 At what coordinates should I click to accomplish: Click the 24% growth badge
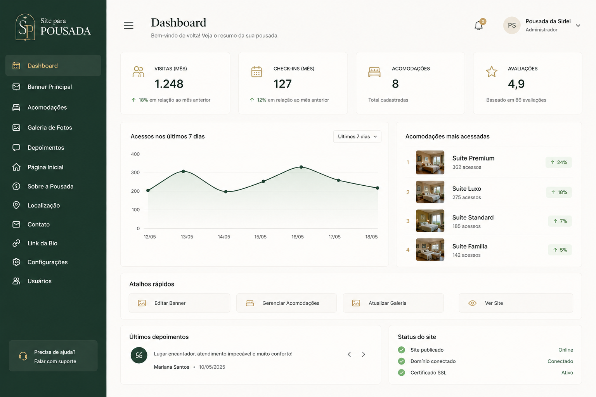pos(559,162)
